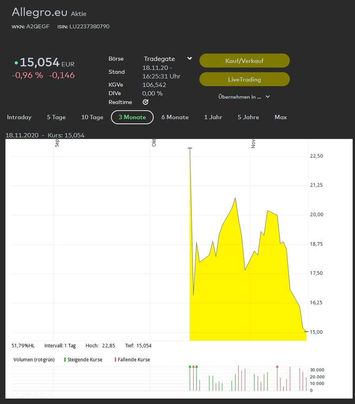Screen dimensions: 355x404
Task: Select the 10 Tage time range
Action: coord(92,117)
